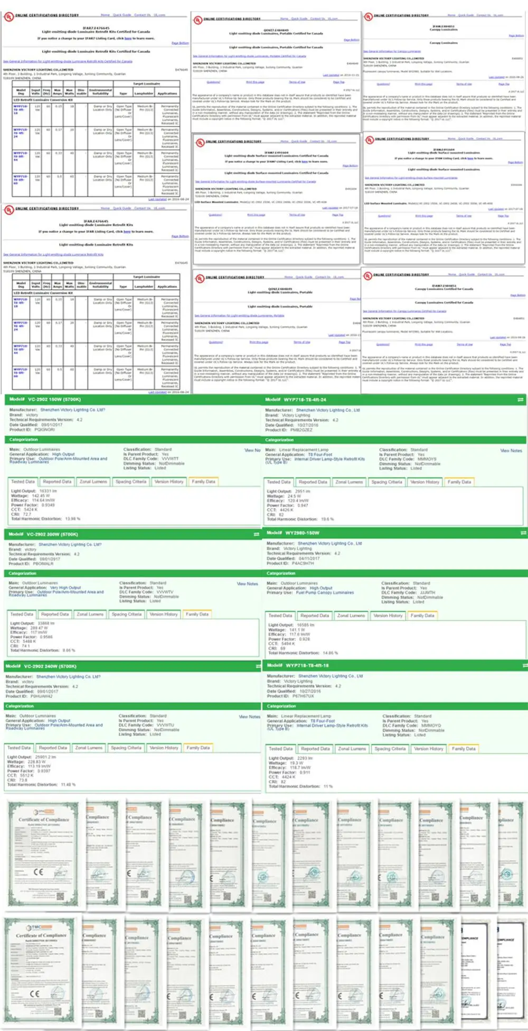Open Zonal Lumens tab for VC-2902 240W
Viewport: 528px width, 1031px height.
[x=89, y=748]
